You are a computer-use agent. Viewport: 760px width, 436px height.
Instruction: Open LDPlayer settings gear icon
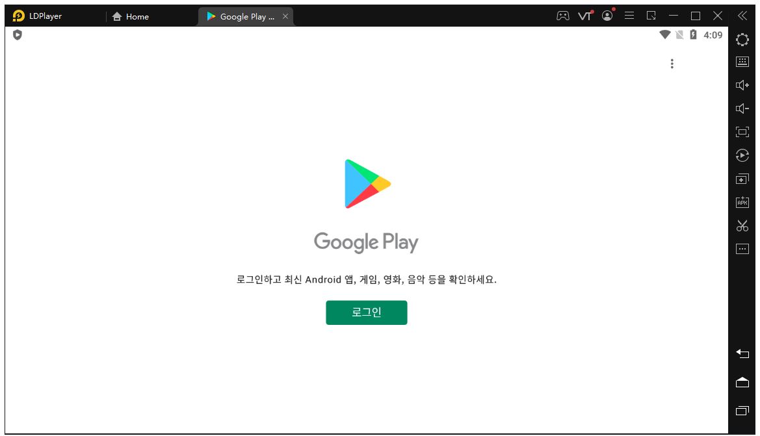pyautogui.click(x=742, y=39)
